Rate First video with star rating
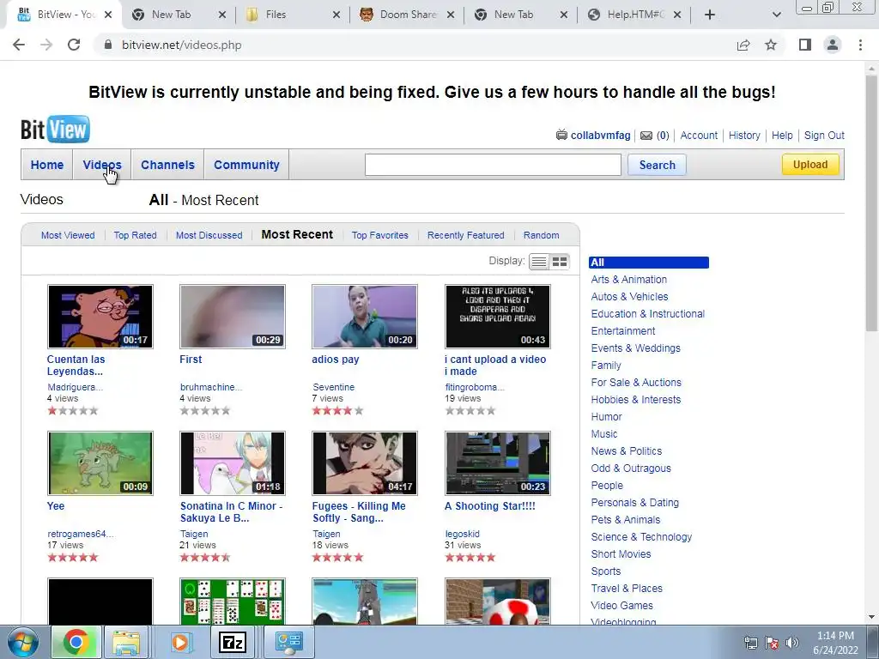 (x=205, y=411)
